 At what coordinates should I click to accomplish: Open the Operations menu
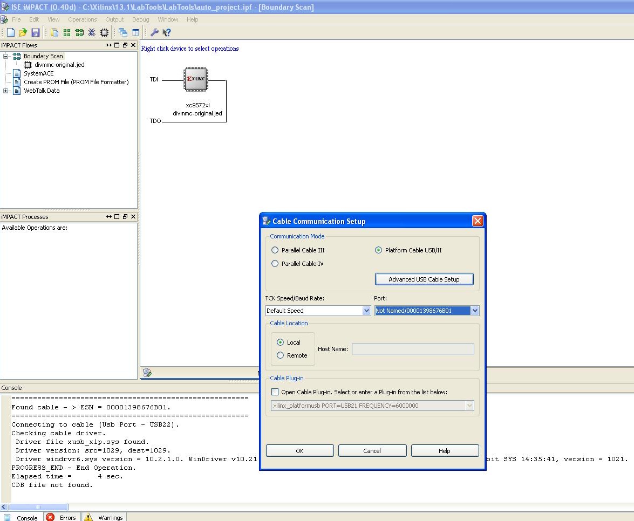82,19
